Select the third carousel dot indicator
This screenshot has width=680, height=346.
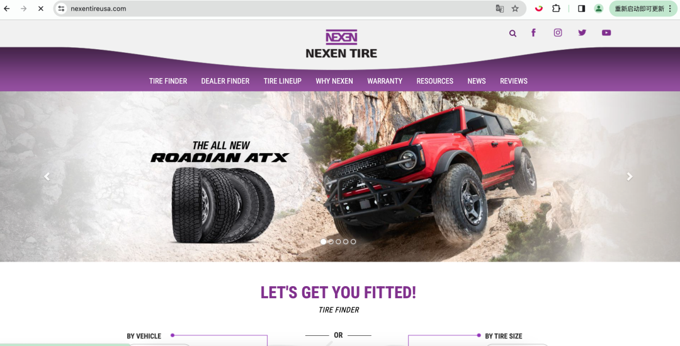pos(338,242)
